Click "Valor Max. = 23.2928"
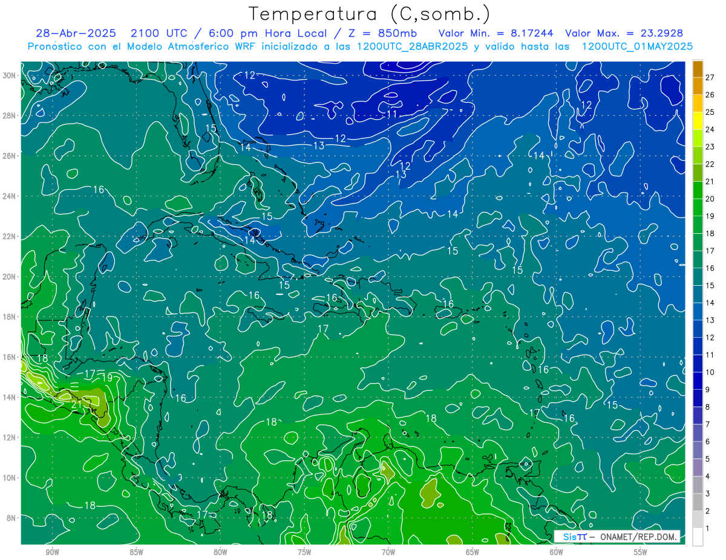This screenshot has width=726, height=560. tap(625, 33)
